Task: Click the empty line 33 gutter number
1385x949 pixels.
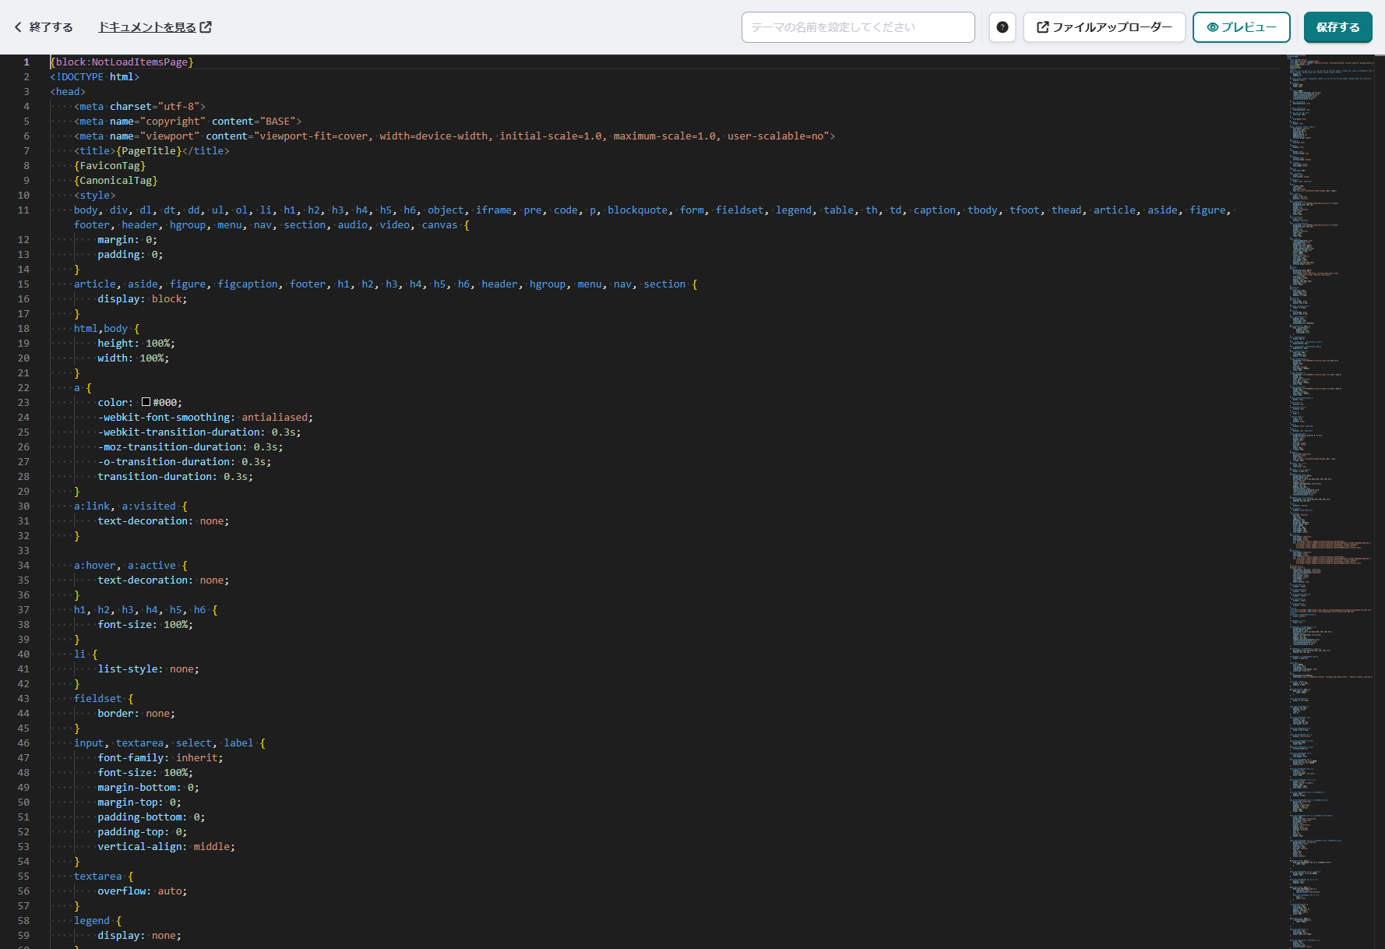Action: click(23, 551)
